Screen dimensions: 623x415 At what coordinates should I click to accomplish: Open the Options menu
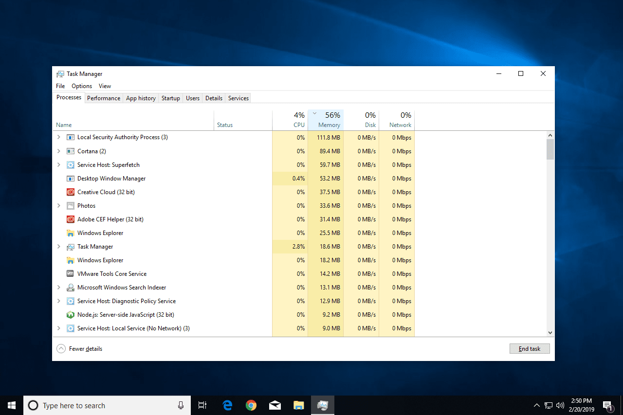[82, 86]
